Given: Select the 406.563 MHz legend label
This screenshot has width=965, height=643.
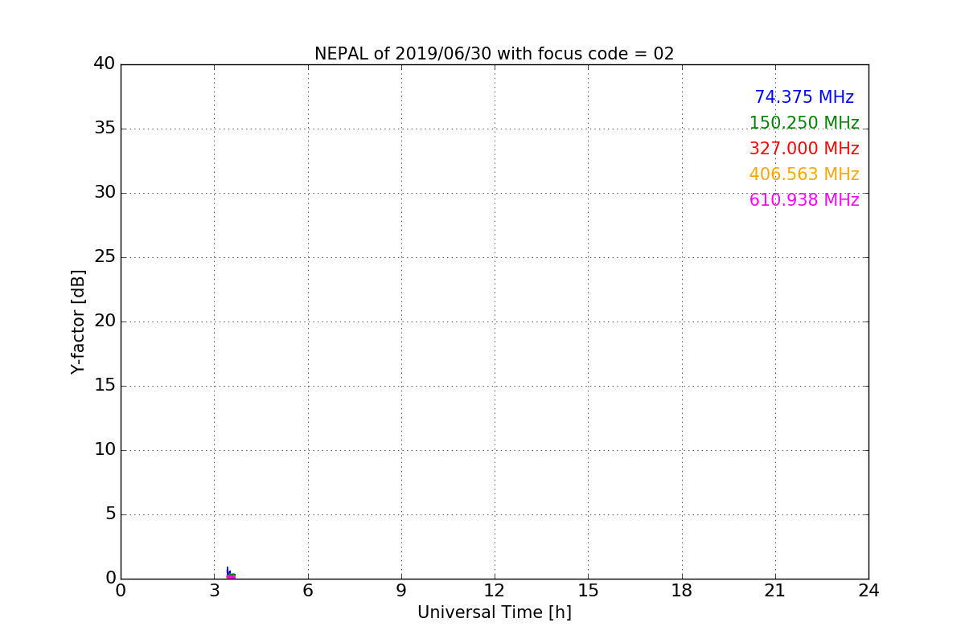Looking at the screenshot, I should point(804,174).
